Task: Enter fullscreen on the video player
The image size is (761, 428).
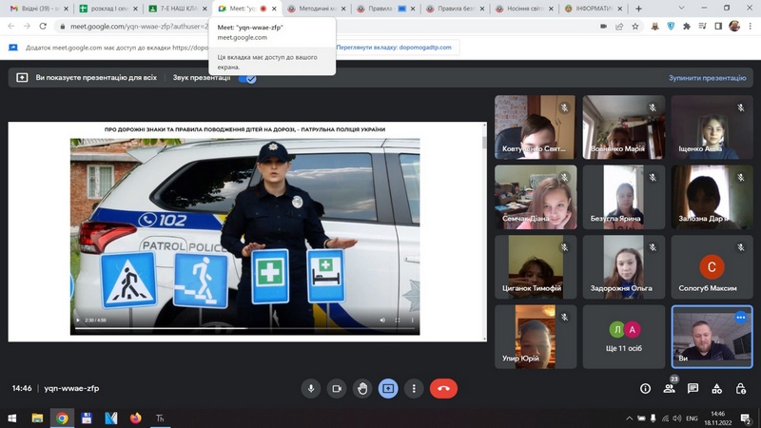Action: pyautogui.click(x=398, y=321)
